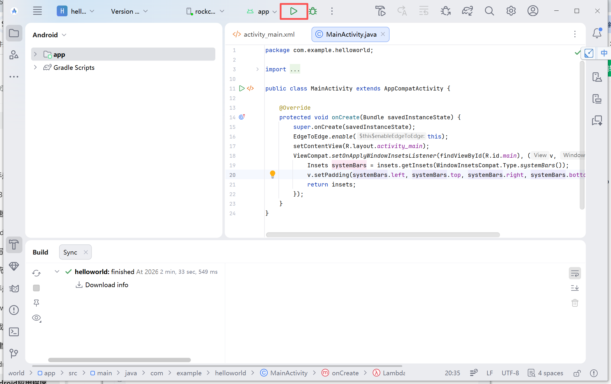Open the Terminal tool window
Screen dimensions: 611x384
pyautogui.click(x=14, y=332)
